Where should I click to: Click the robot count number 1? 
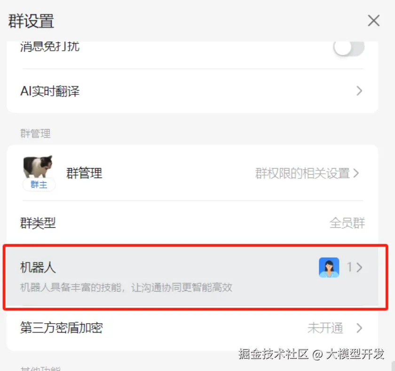tap(349, 267)
